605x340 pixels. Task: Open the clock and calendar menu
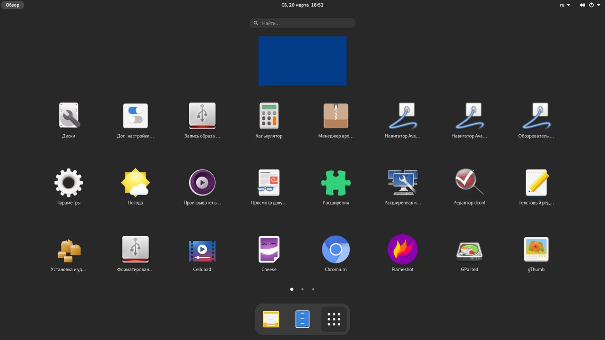(302, 5)
